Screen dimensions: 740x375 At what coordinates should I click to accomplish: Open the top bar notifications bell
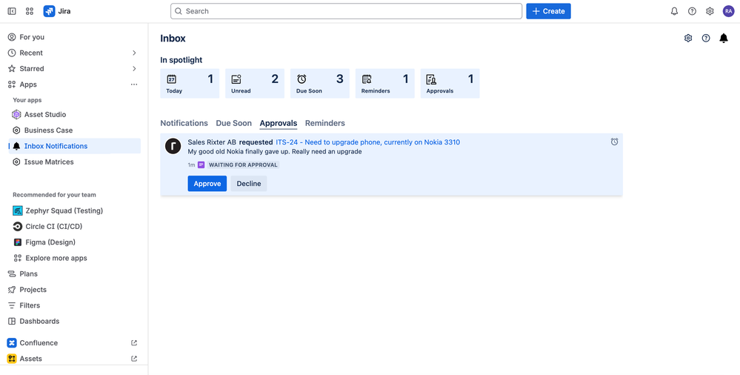(x=674, y=11)
